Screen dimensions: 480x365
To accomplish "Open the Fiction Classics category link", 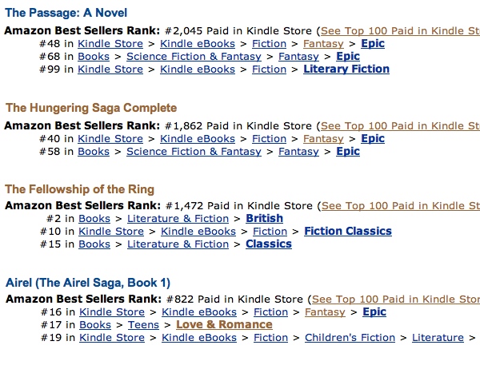I will [x=348, y=231].
